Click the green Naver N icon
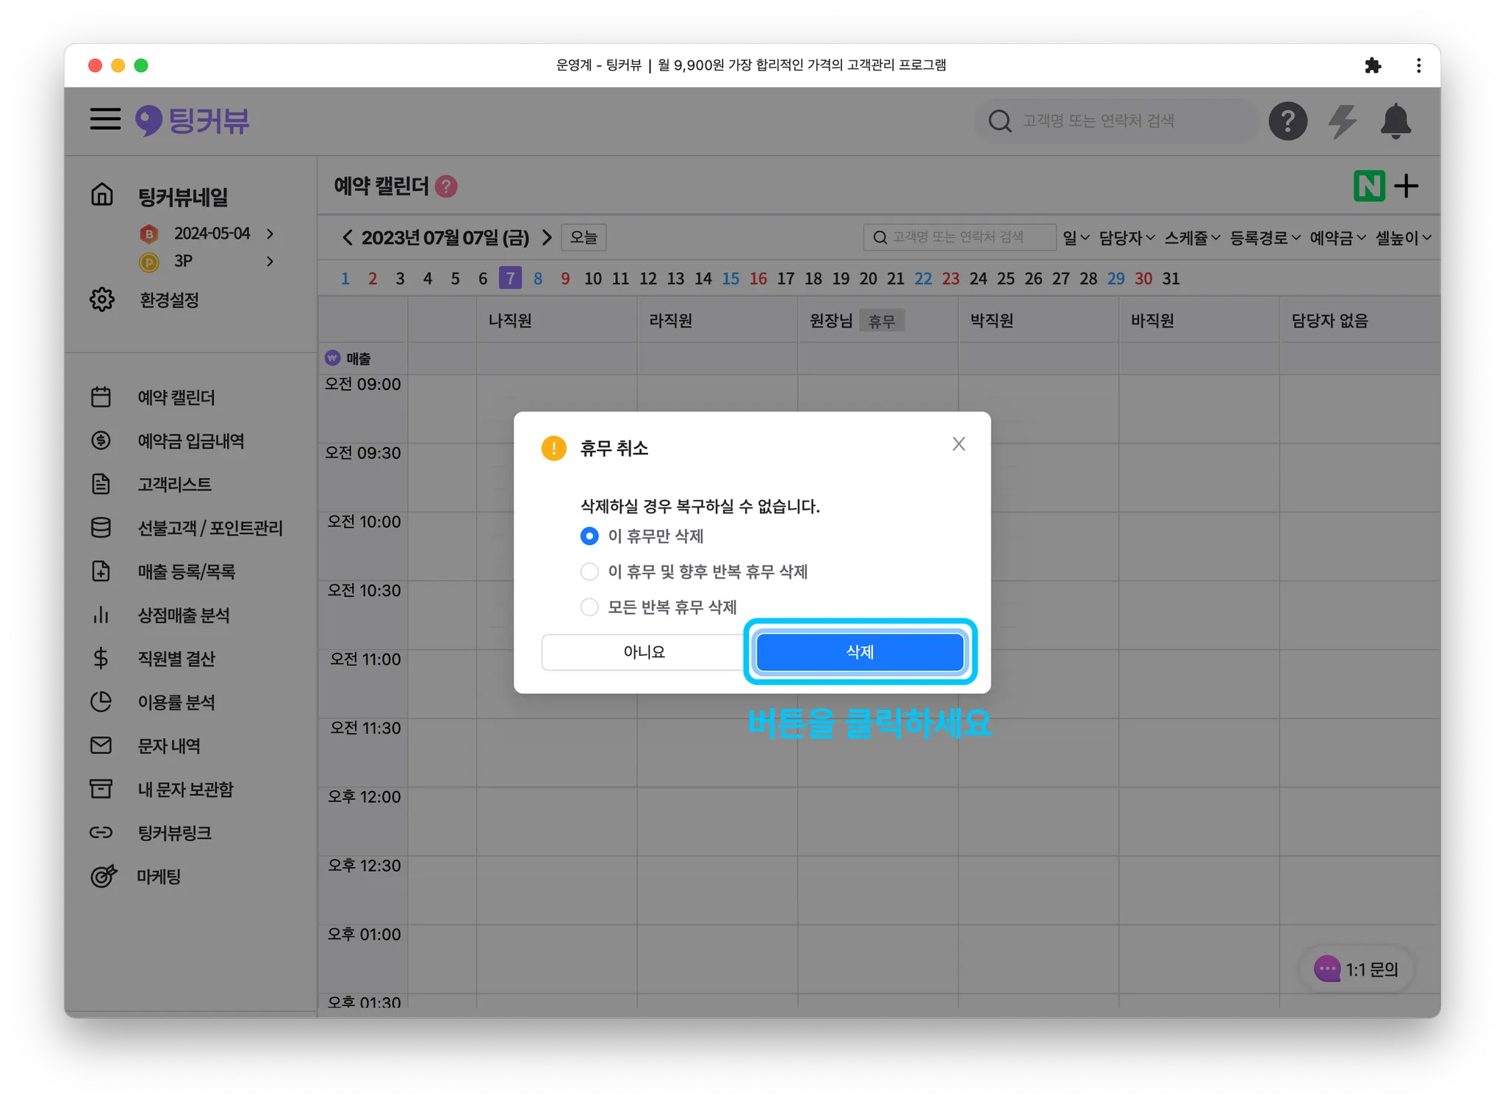1505x1103 pixels. pyautogui.click(x=1368, y=186)
